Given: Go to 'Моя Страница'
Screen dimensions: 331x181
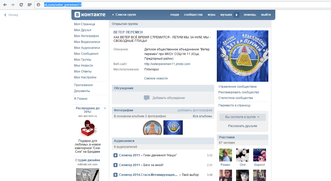Looking at the screenshot, I should pos(85,24).
